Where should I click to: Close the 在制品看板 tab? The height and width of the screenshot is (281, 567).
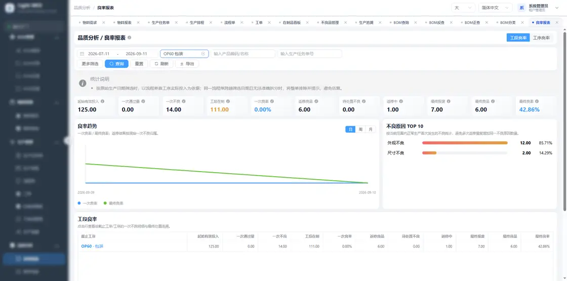[307, 22]
